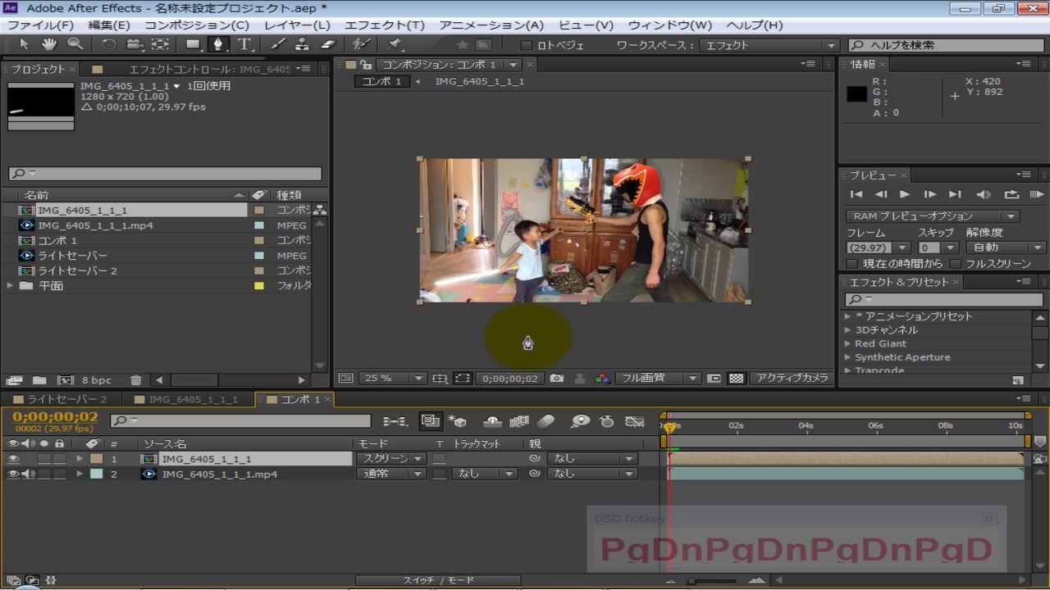Select the Hand tool
Screen dimensions: 1050x590
[x=49, y=44]
